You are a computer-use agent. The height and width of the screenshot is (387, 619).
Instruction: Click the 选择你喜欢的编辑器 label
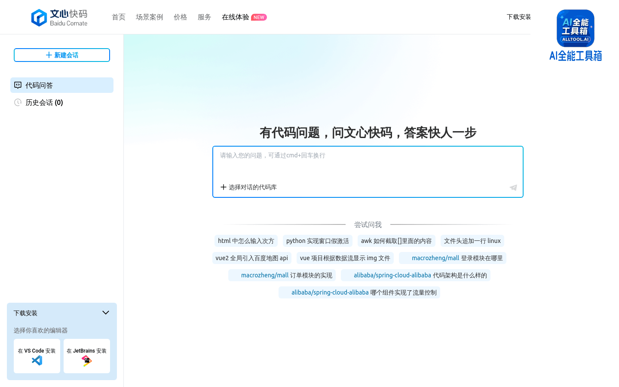[40, 330]
